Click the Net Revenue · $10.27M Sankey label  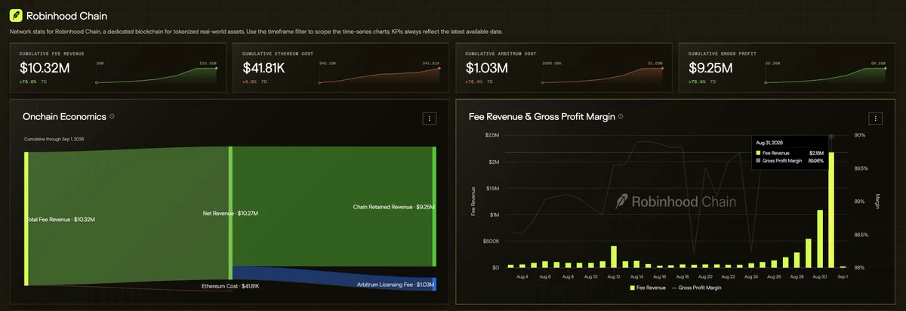tap(230, 214)
